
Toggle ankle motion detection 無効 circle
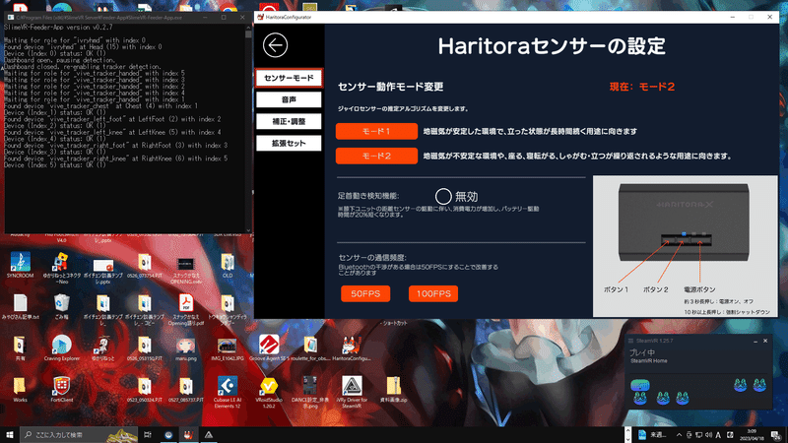[443, 196]
